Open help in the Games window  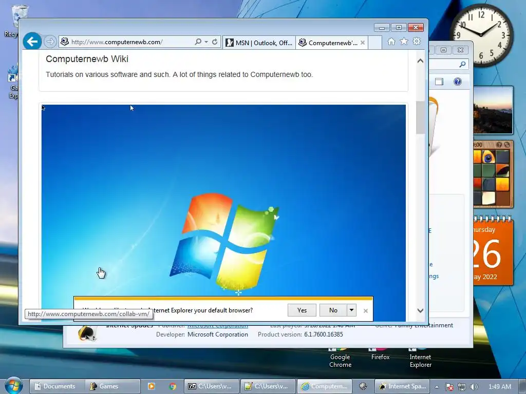(458, 82)
